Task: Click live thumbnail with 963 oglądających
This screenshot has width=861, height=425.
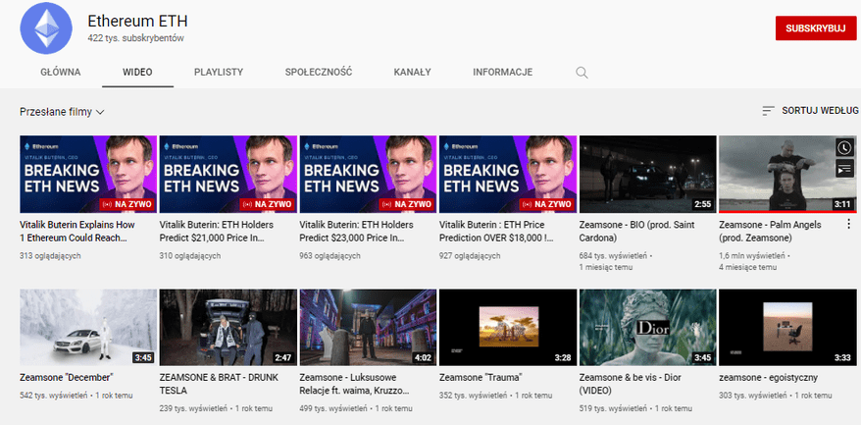Action: (x=368, y=175)
